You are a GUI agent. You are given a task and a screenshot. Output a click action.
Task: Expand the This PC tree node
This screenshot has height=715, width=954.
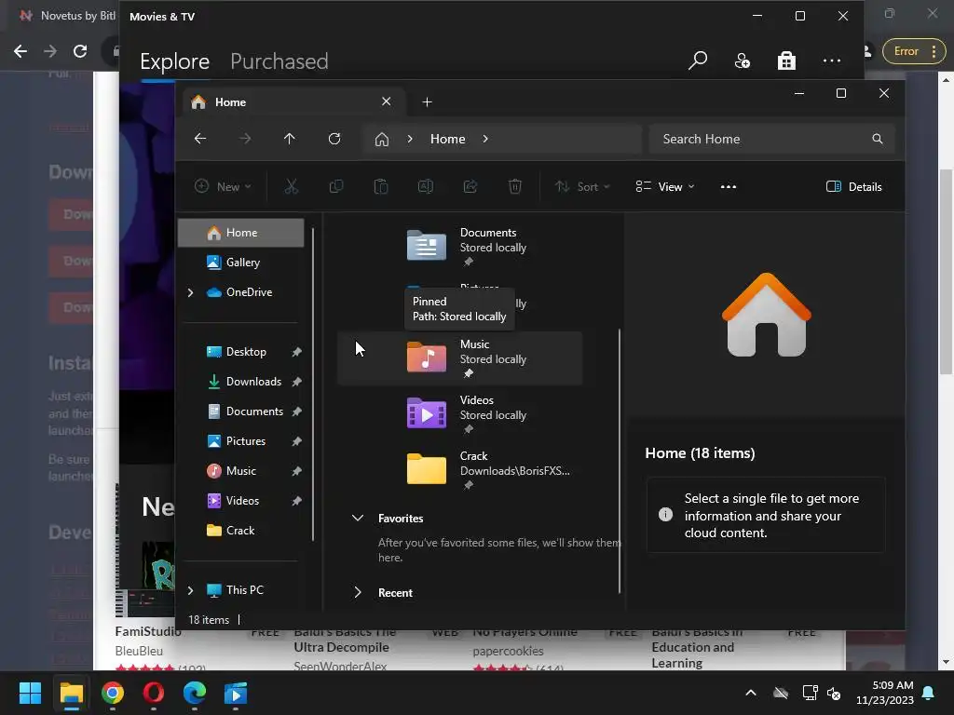[190, 590]
